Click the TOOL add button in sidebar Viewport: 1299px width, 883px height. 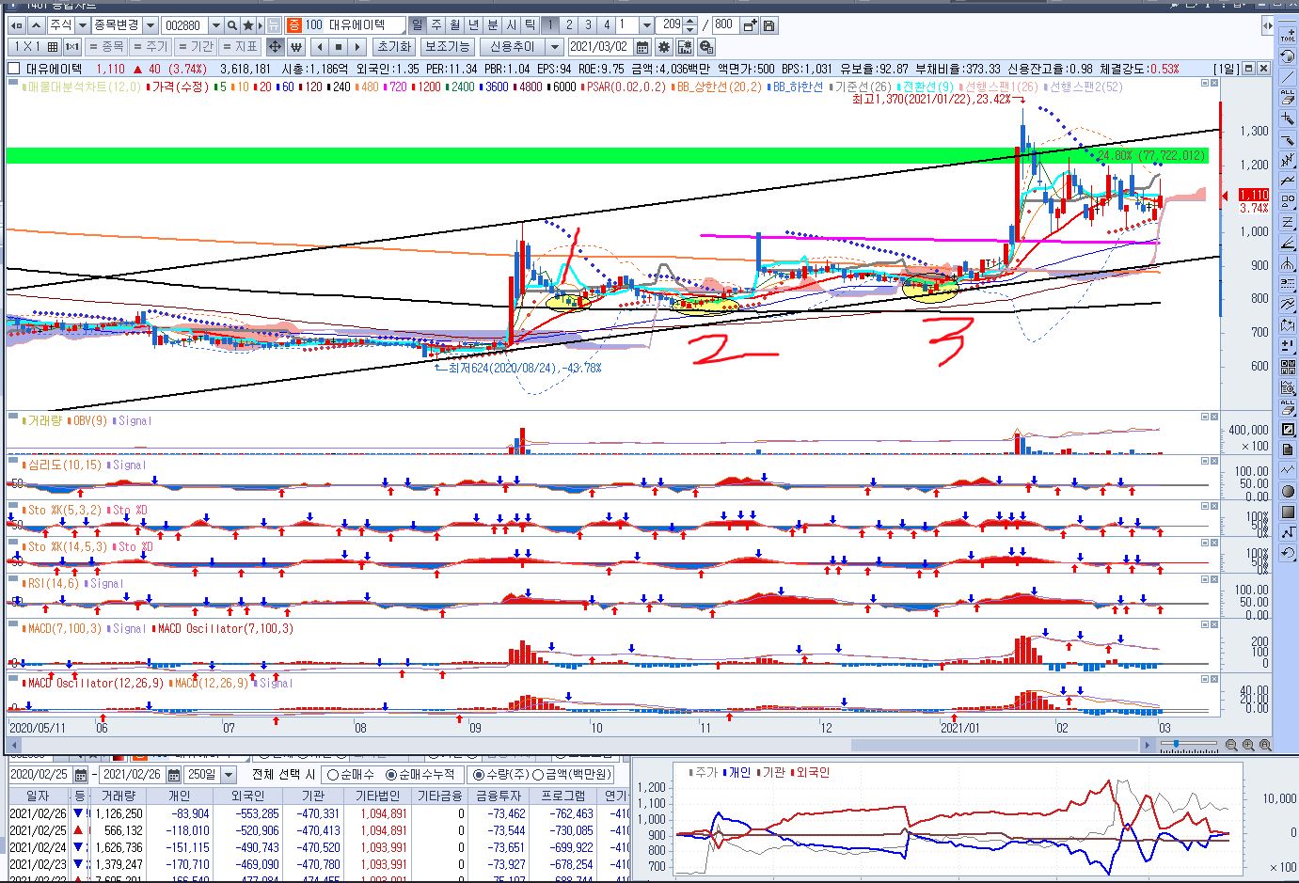tap(1288, 35)
